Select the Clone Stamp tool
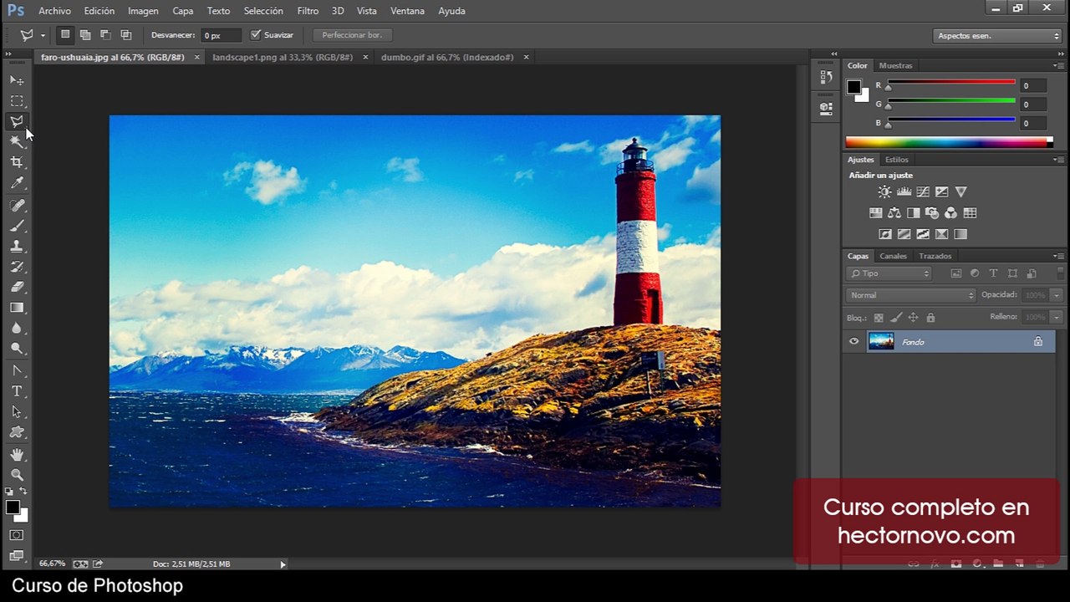1070x602 pixels. coord(17,246)
